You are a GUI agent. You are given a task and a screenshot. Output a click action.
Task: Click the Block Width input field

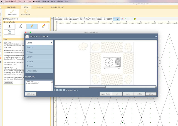click(65, 18)
